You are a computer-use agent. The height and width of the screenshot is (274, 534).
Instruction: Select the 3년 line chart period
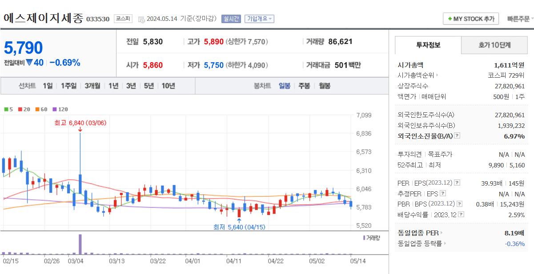131,86
